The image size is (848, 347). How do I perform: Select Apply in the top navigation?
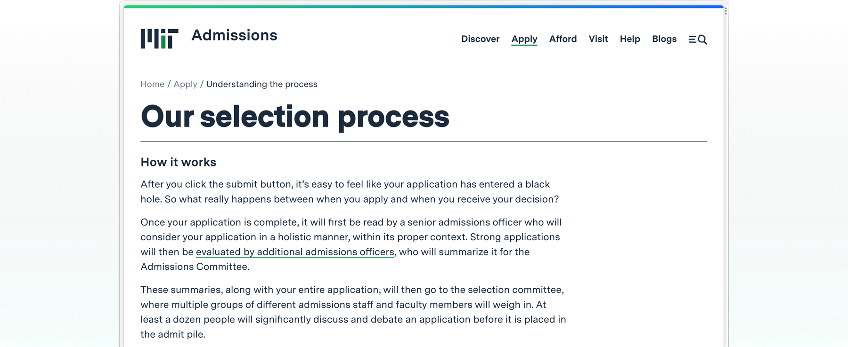point(524,39)
